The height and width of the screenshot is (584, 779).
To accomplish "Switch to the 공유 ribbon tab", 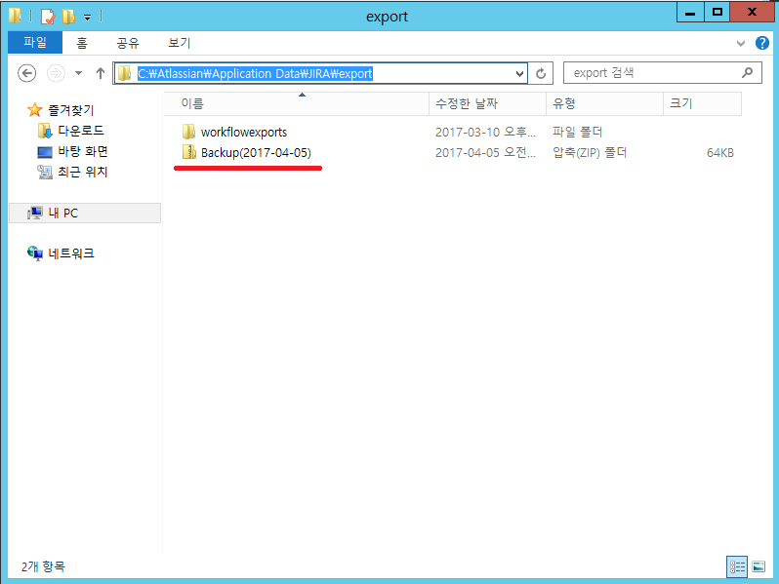I will pyautogui.click(x=128, y=43).
